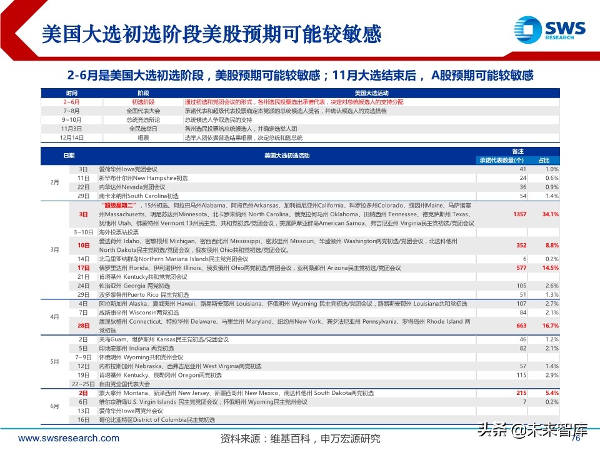Select the red 34.1% share value
The image size is (600, 450).
(x=550, y=214)
